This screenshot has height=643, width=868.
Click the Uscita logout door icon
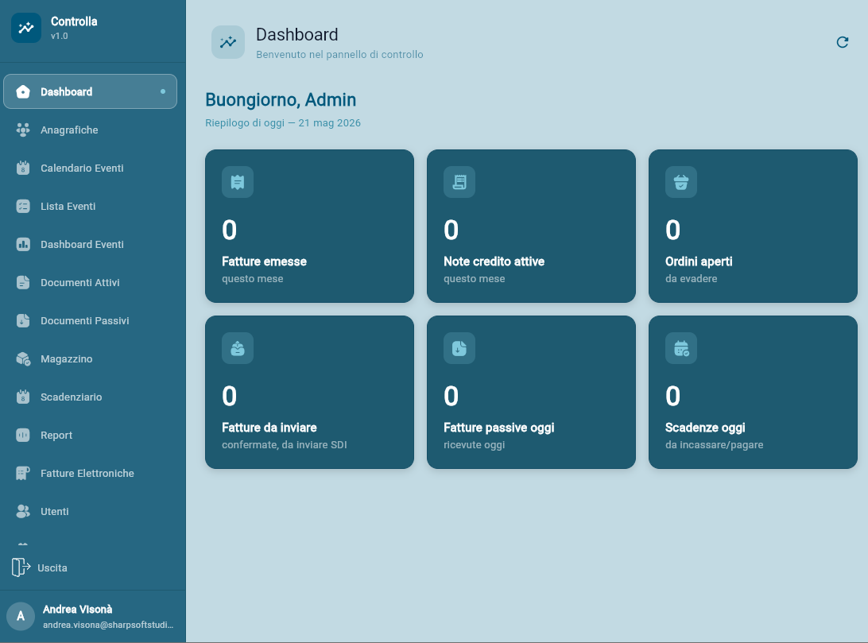tap(21, 567)
